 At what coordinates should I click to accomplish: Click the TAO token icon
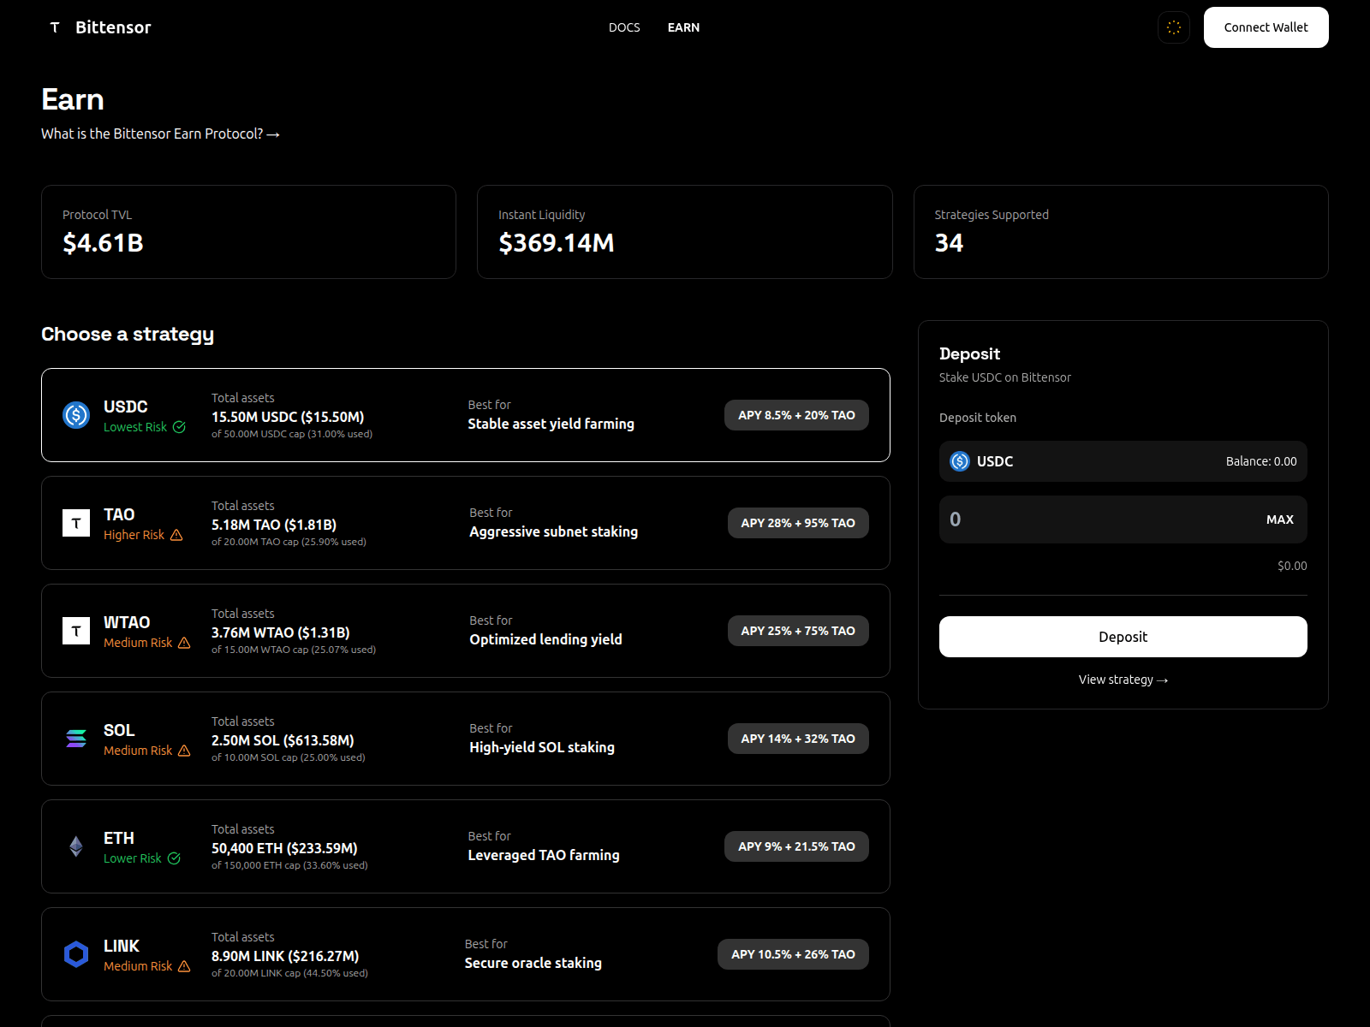point(76,523)
